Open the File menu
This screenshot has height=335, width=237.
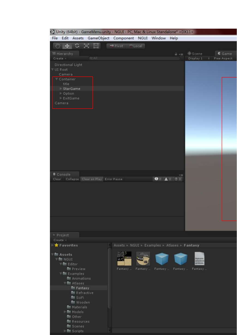pyautogui.click(x=55, y=38)
